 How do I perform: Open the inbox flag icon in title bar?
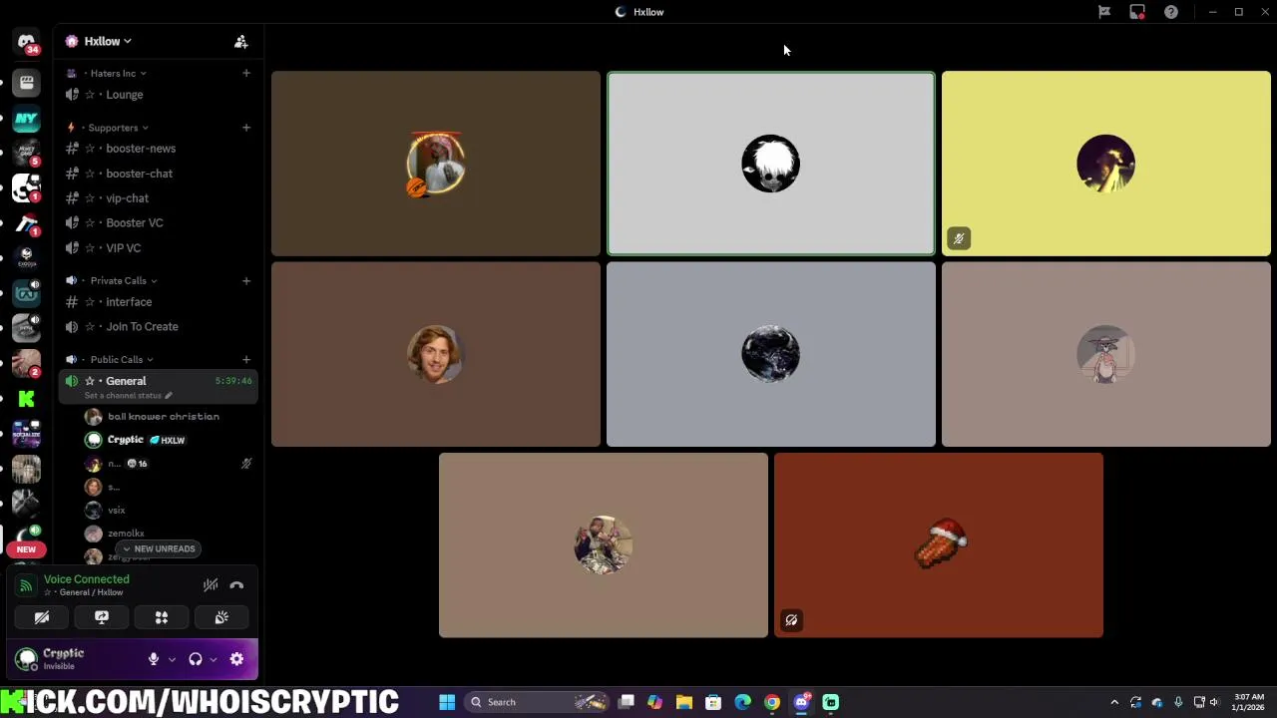(x=1104, y=12)
